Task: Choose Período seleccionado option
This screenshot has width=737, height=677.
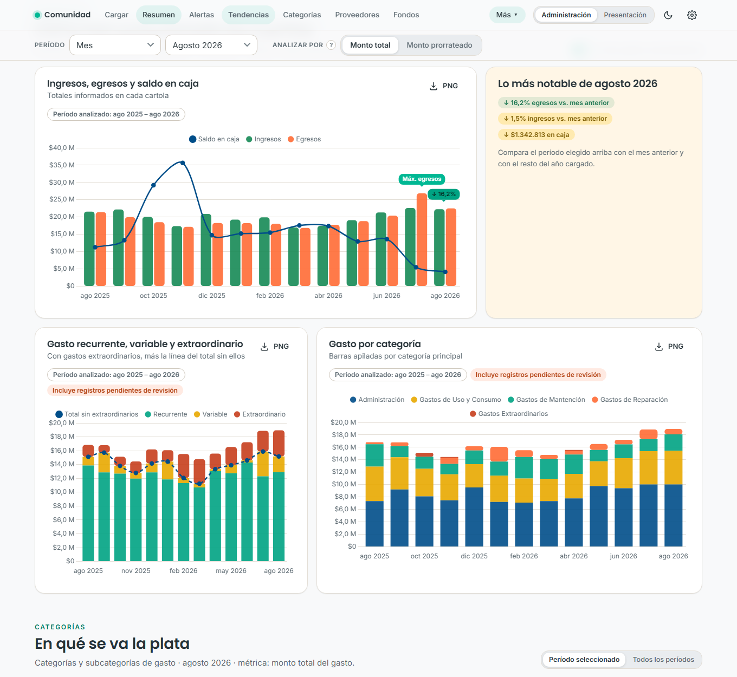Action: pos(584,660)
